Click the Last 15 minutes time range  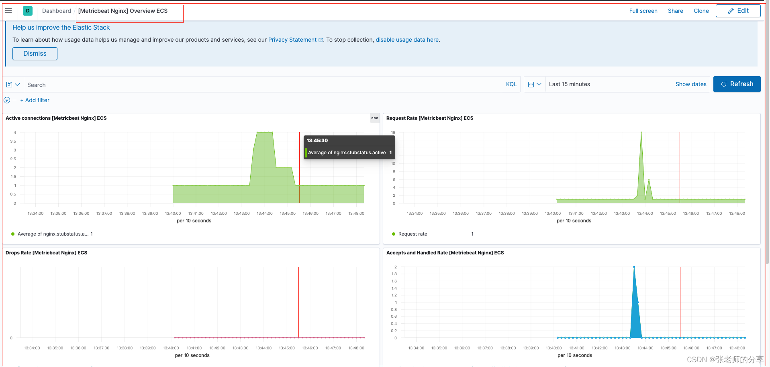click(x=569, y=84)
